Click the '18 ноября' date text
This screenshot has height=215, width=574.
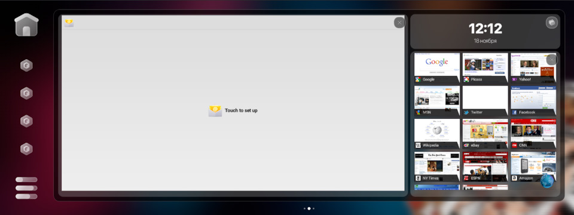point(485,41)
